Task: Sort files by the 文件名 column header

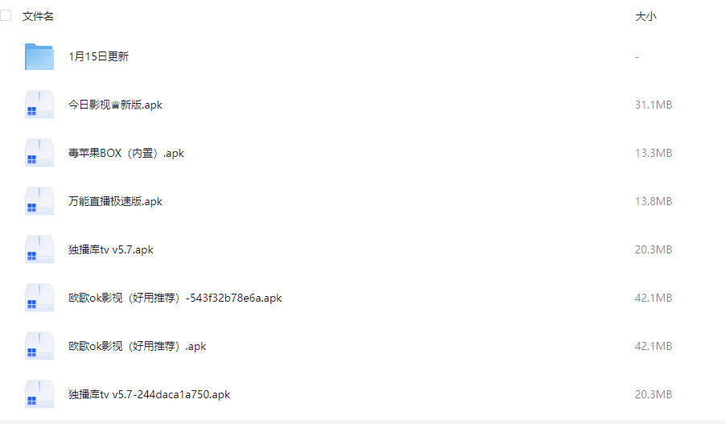Action: click(x=38, y=16)
